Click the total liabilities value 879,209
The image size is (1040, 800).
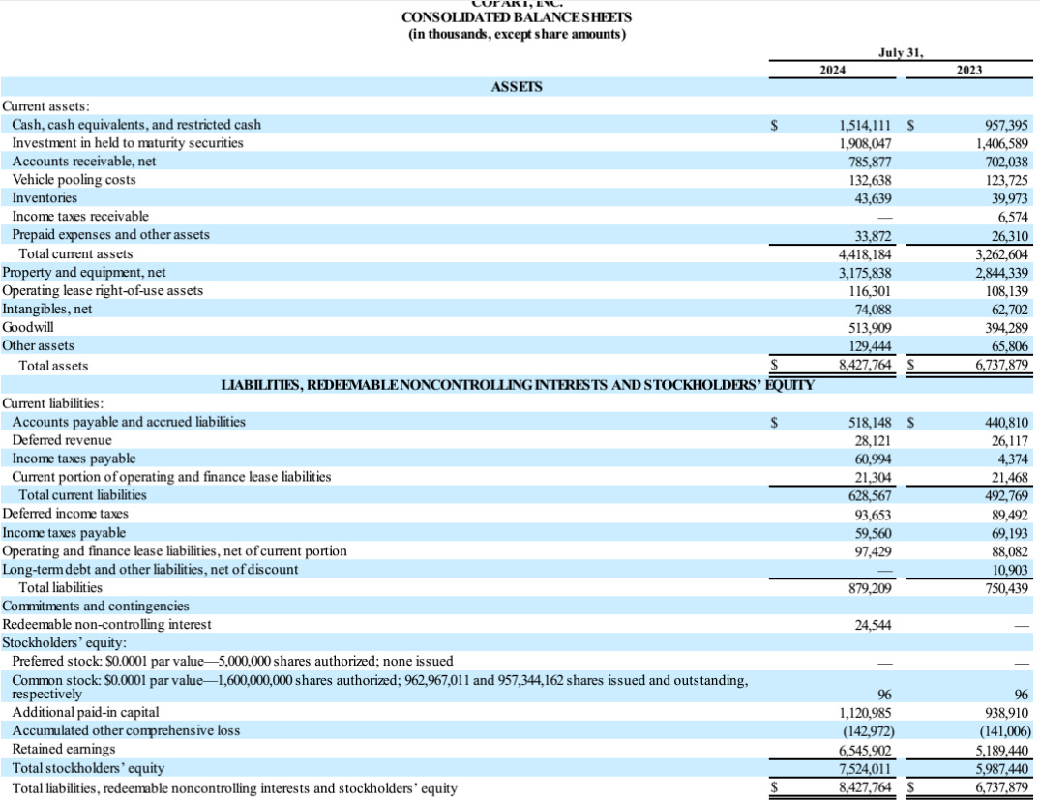[870, 588]
